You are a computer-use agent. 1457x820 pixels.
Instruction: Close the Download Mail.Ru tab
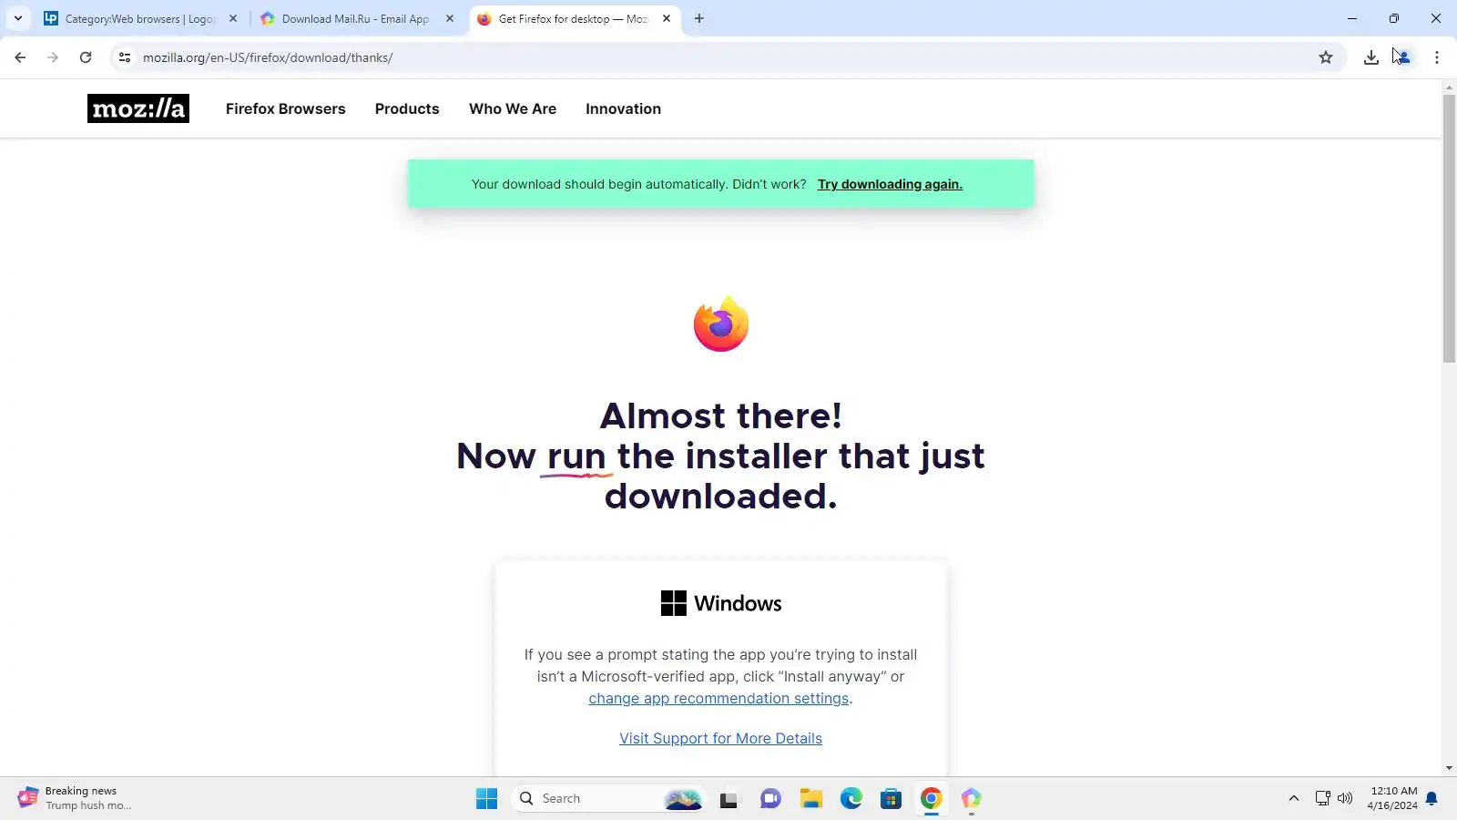point(450,18)
